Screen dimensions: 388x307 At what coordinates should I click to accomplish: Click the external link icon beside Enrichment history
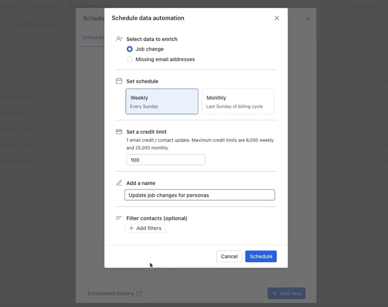click(x=139, y=293)
